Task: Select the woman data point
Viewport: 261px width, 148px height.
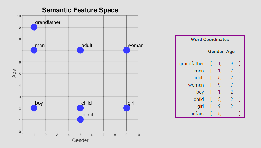Action: [126, 50]
